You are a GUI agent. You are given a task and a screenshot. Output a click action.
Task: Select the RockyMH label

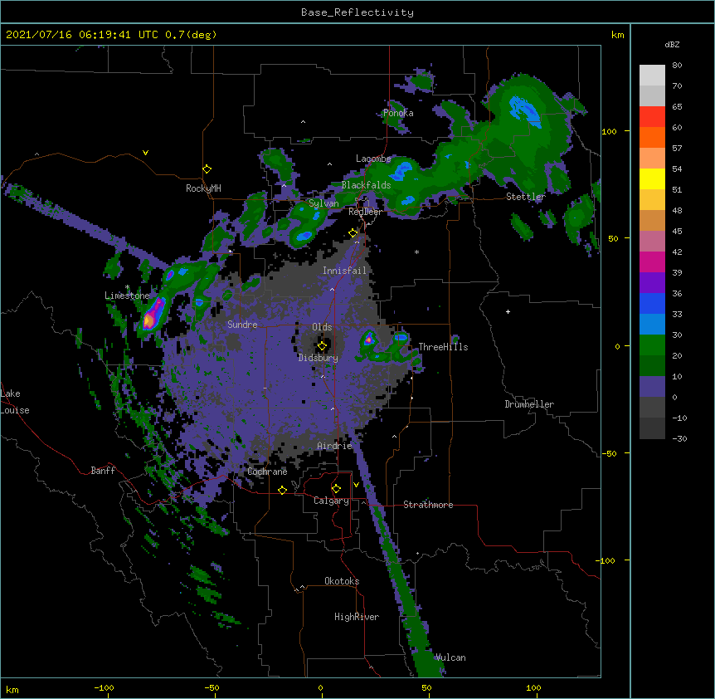point(203,188)
